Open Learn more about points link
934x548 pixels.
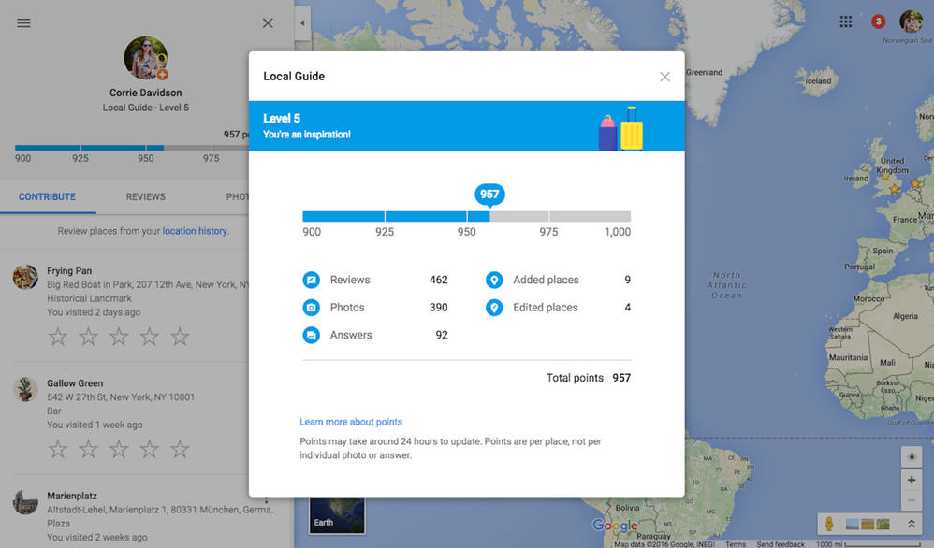click(351, 422)
